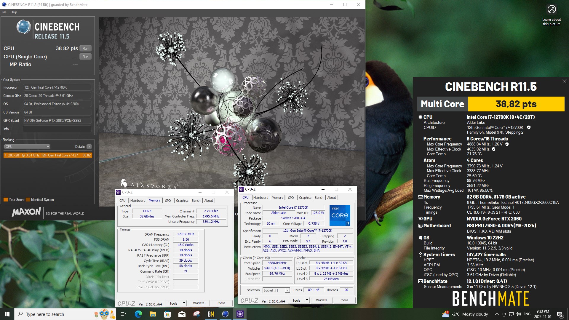Click the BenchMate section icon next to version
This screenshot has width=569, height=320.
tap(420, 281)
